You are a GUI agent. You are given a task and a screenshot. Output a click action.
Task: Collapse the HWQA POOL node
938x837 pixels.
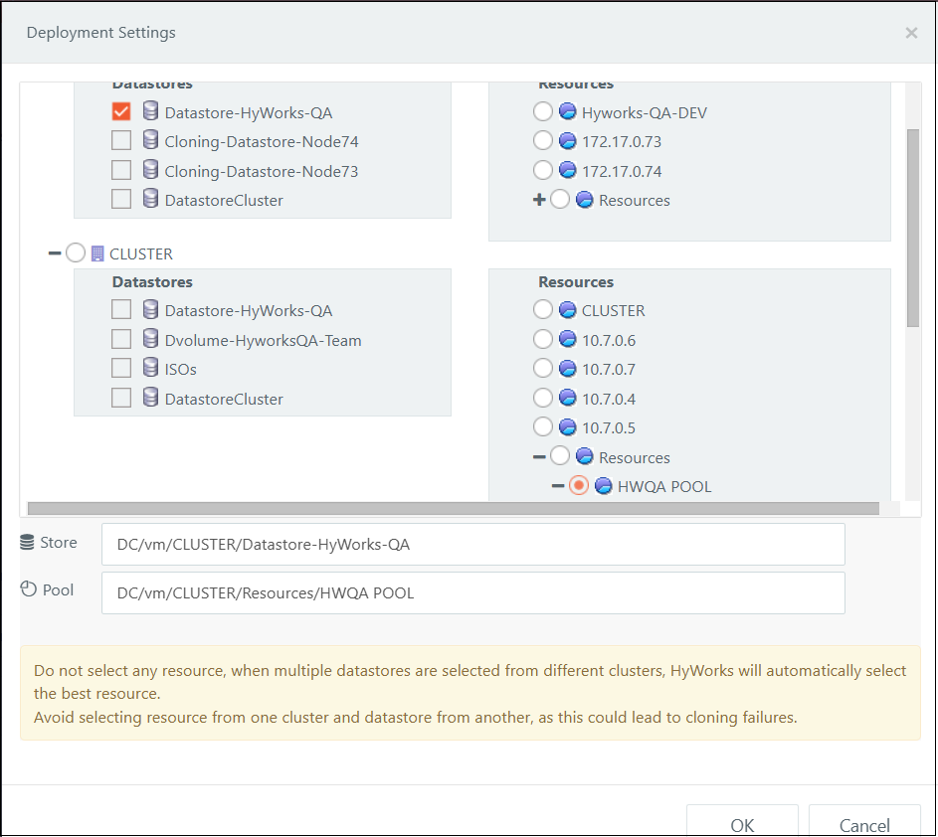click(x=558, y=487)
